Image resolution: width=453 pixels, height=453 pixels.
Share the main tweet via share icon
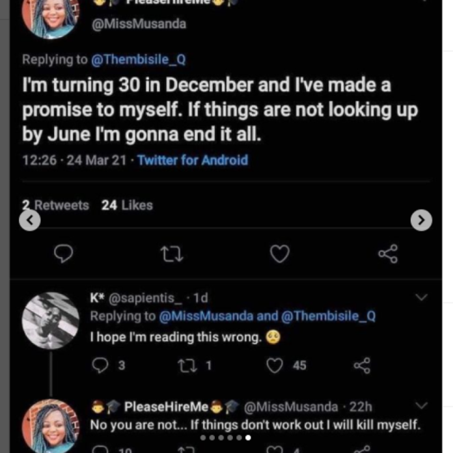tap(388, 254)
